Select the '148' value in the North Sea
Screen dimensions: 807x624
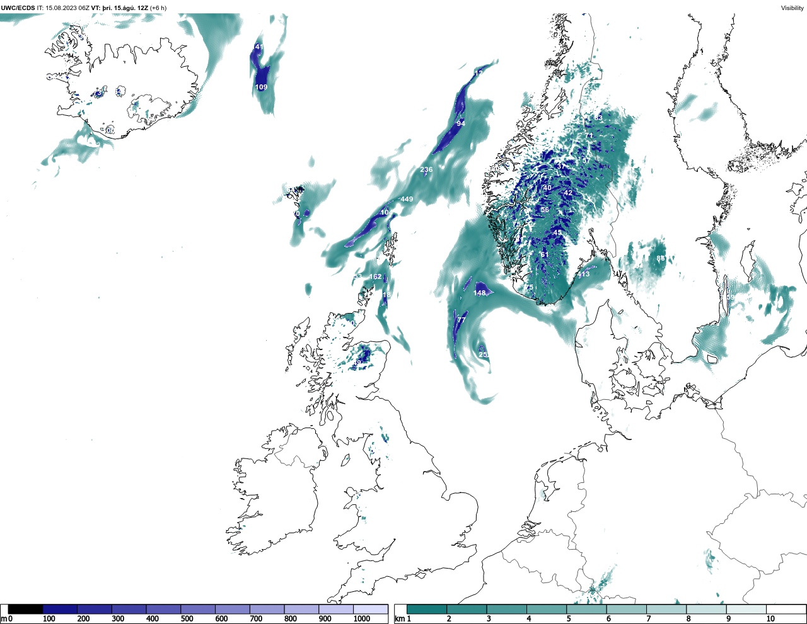[480, 293]
